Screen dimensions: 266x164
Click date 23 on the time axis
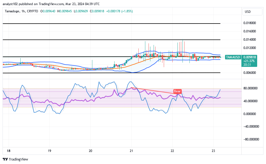tap(213, 151)
